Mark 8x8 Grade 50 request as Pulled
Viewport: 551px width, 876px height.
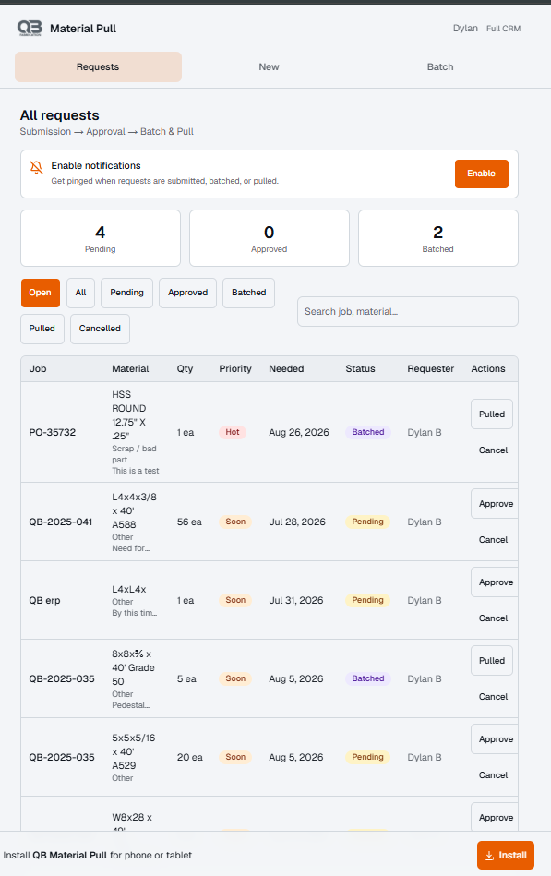point(492,661)
